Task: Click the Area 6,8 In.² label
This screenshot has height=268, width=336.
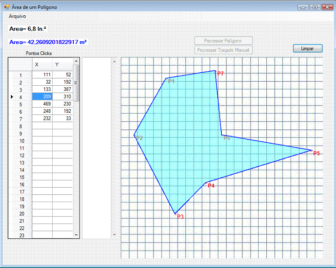Action: [x=27, y=29]
